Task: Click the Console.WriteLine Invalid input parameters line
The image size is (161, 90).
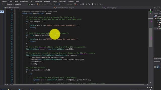Action: (x=54, y=25)
